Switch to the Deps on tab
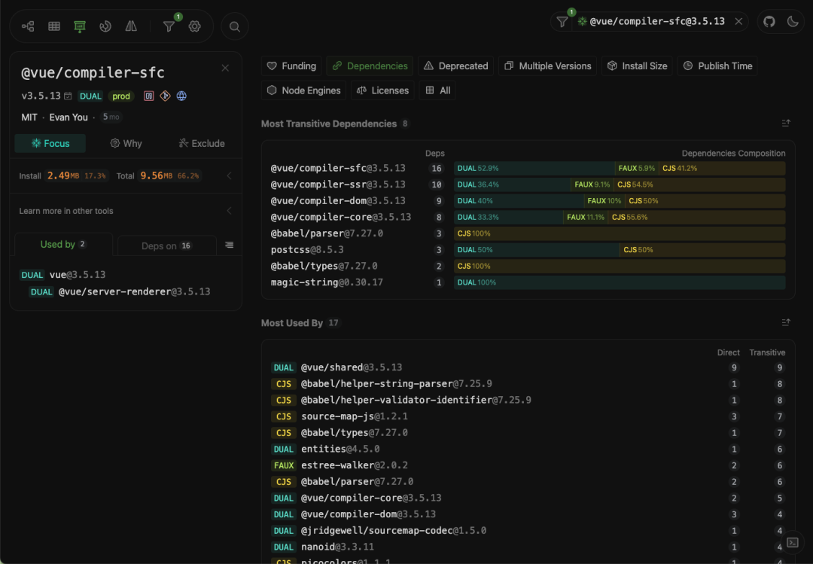Image resolution: width=813 pixels, height=564 pixels. tap(167, 245)
